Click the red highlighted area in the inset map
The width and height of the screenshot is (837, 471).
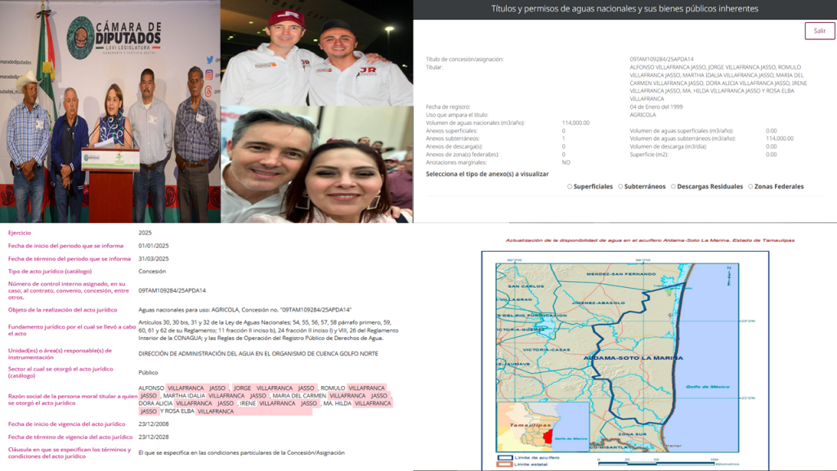tap(548, 436)
